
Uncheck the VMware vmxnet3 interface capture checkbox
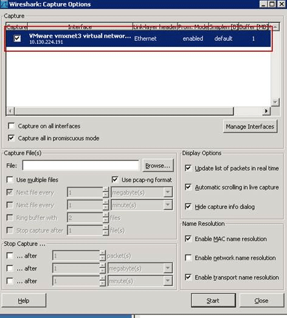tap(17, 38)
